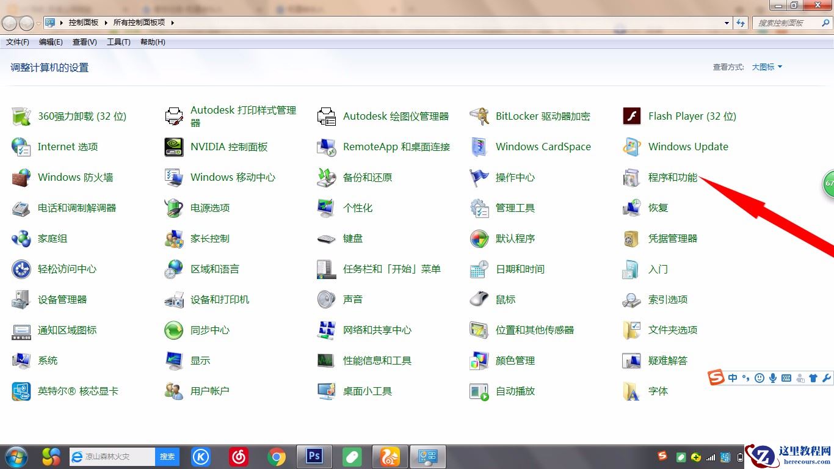Viewport: 834px width, 469px height.
Task: Open 字体 (Fonts) settings
Action: [658, 391]
